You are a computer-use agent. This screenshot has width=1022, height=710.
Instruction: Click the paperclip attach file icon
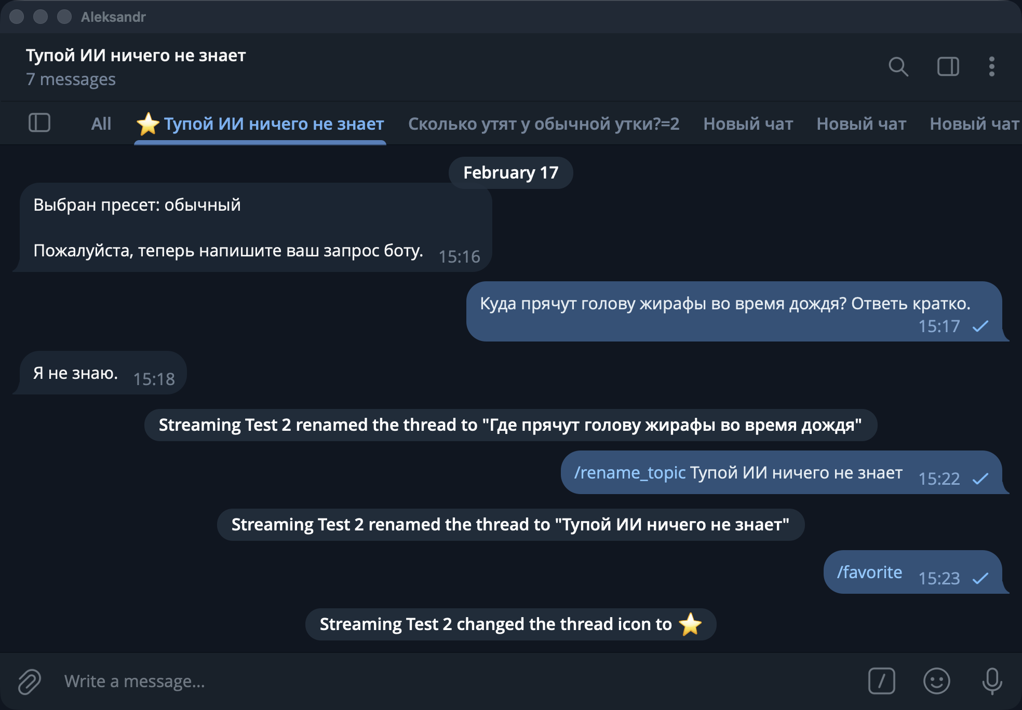click(x=30, y=681)
